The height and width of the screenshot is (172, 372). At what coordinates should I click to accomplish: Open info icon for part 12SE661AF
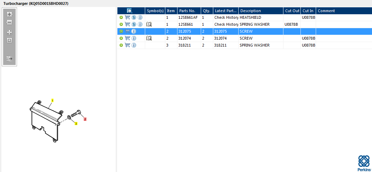(x=140, y=18)
